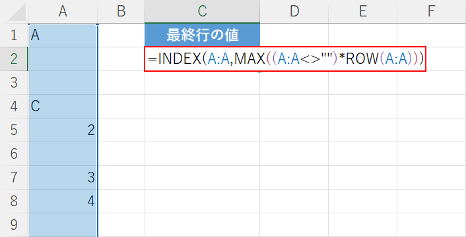Select column A header

pyautogui.click(x=63, y=12)
